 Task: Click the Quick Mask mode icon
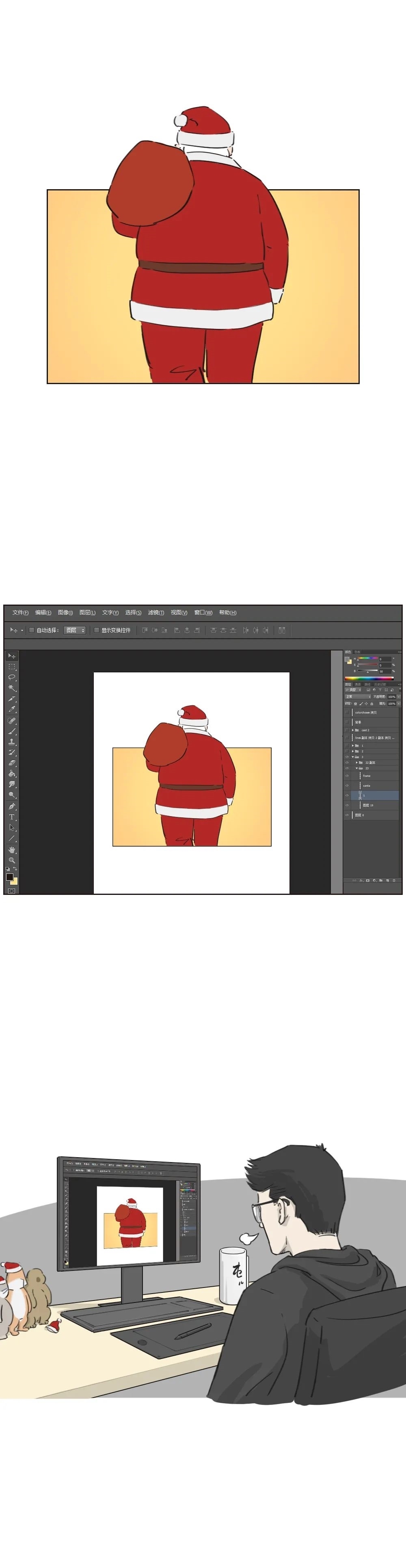point(11,891)
